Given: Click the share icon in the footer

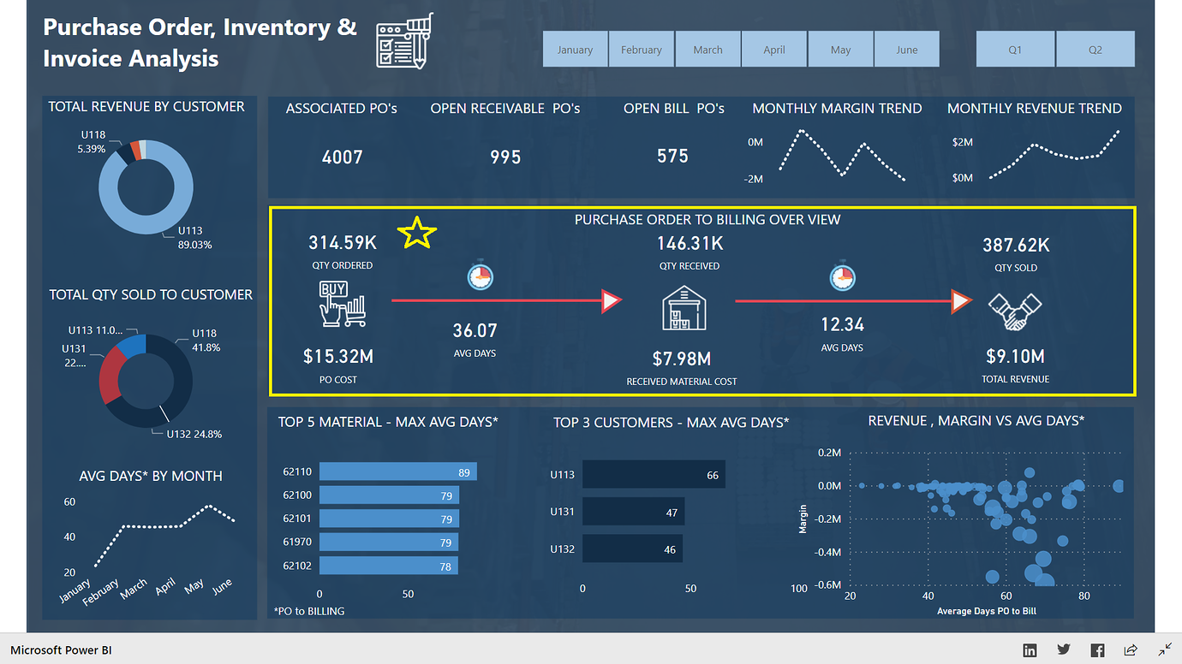Looking at the screenshot, I should 1131,650.
